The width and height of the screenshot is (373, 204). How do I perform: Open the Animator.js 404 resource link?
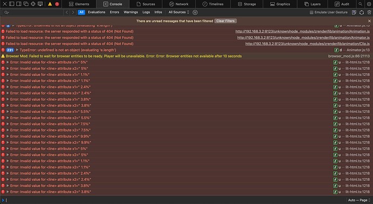pyautogui.click(x=303, y=38)
